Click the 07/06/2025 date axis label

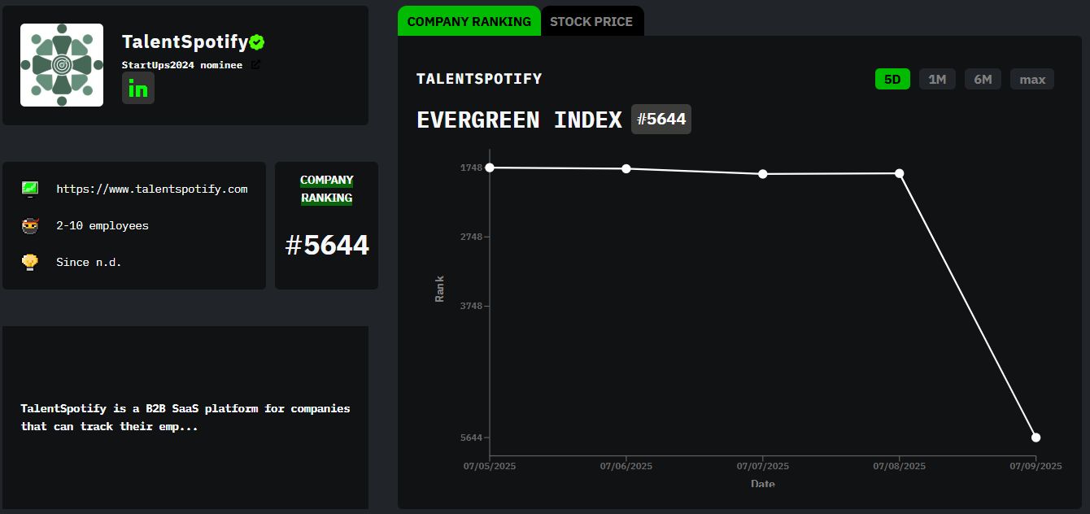(x=626, y=466)
